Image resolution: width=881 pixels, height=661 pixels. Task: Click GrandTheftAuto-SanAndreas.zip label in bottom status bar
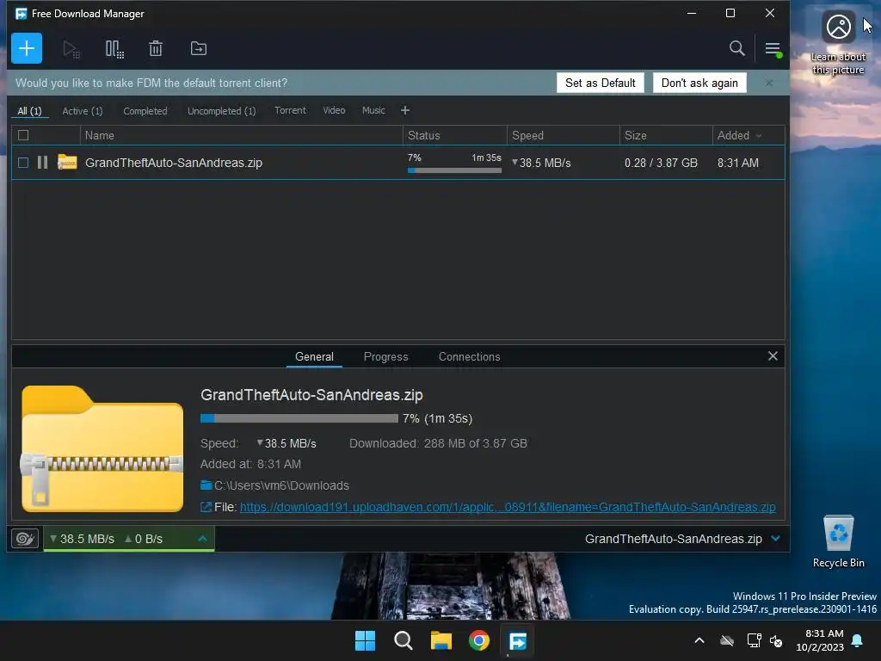[x=673, y=539]
